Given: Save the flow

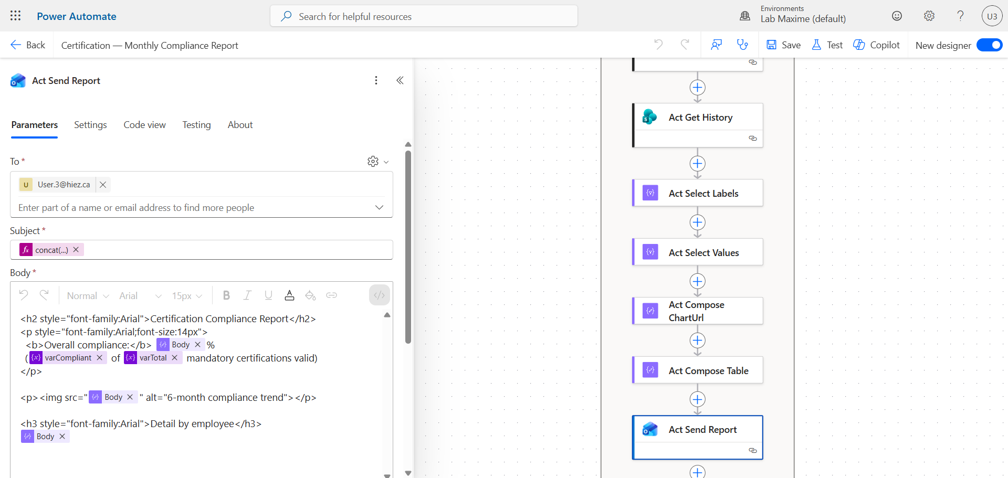Looking at the screenshot, I should point(783,45).
